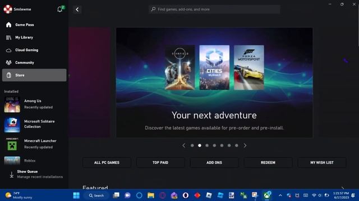Viewport: 359px width, 201px height.
Task: Open Microsoft Solitaire Collection entry
Action: tap(34, 124)
